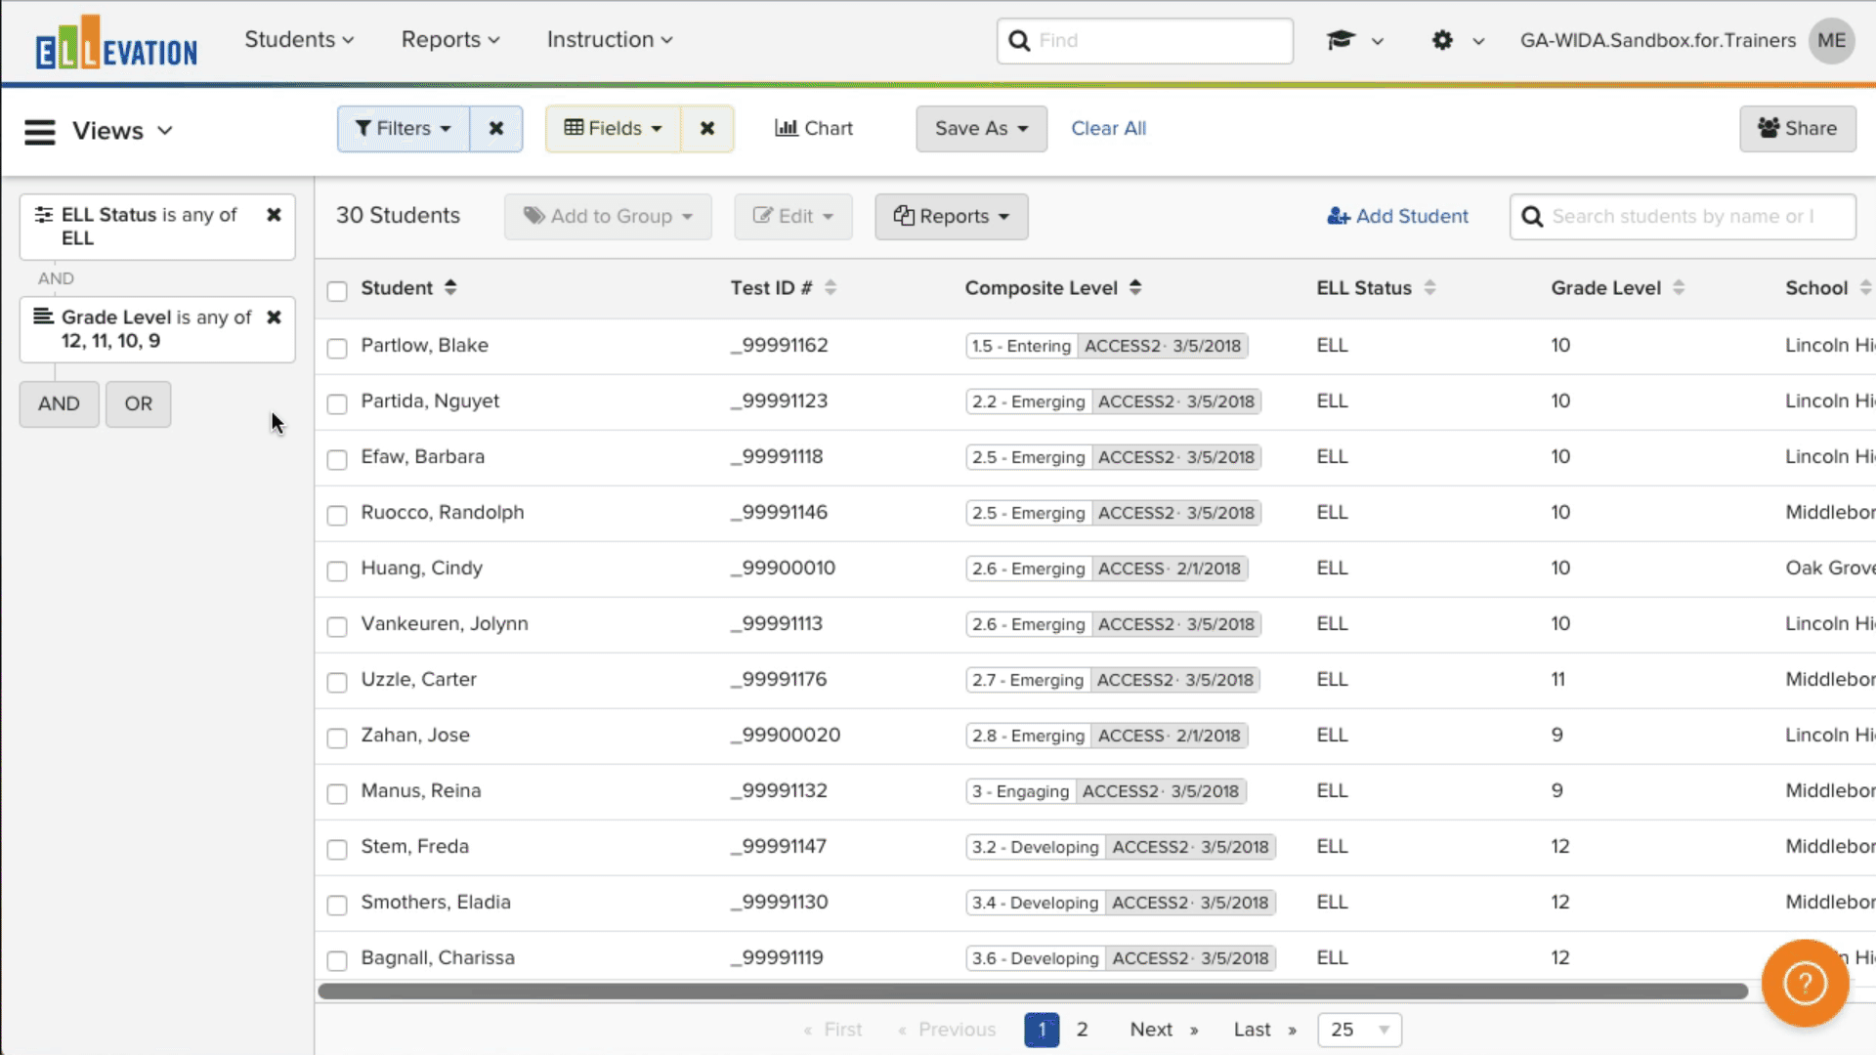
Task: Open the Add to Group dropdown
Action: [x=608, y=217]
